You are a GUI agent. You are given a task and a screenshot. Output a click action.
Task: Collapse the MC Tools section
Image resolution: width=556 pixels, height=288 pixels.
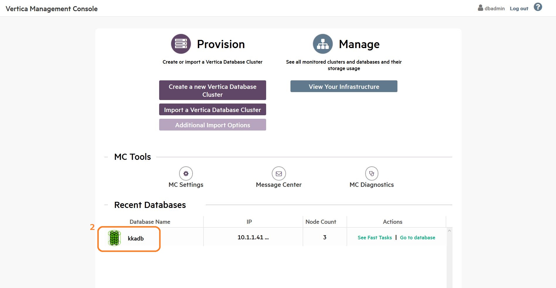106,157
